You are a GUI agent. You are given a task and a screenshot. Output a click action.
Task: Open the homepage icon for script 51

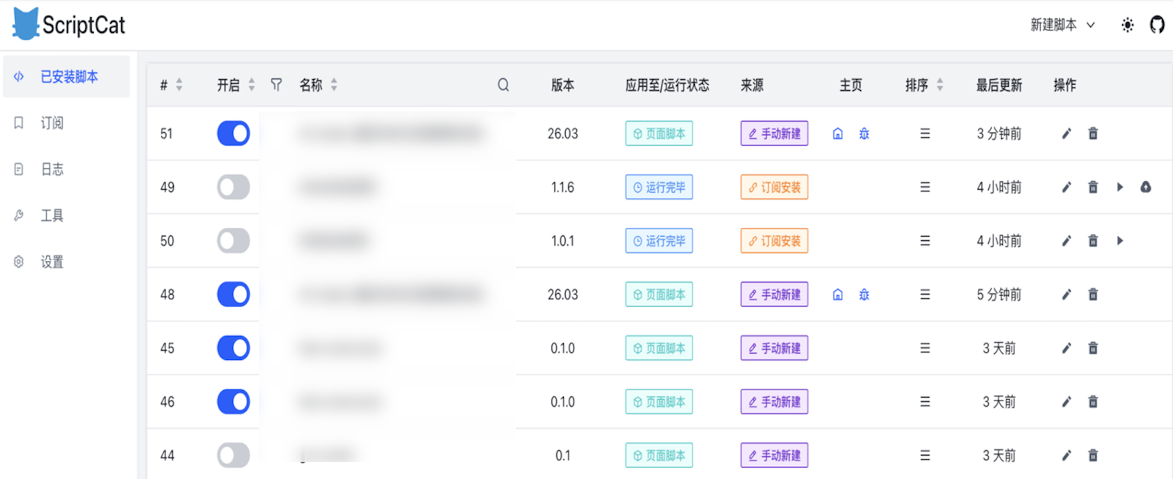click(x=838, y=134)
